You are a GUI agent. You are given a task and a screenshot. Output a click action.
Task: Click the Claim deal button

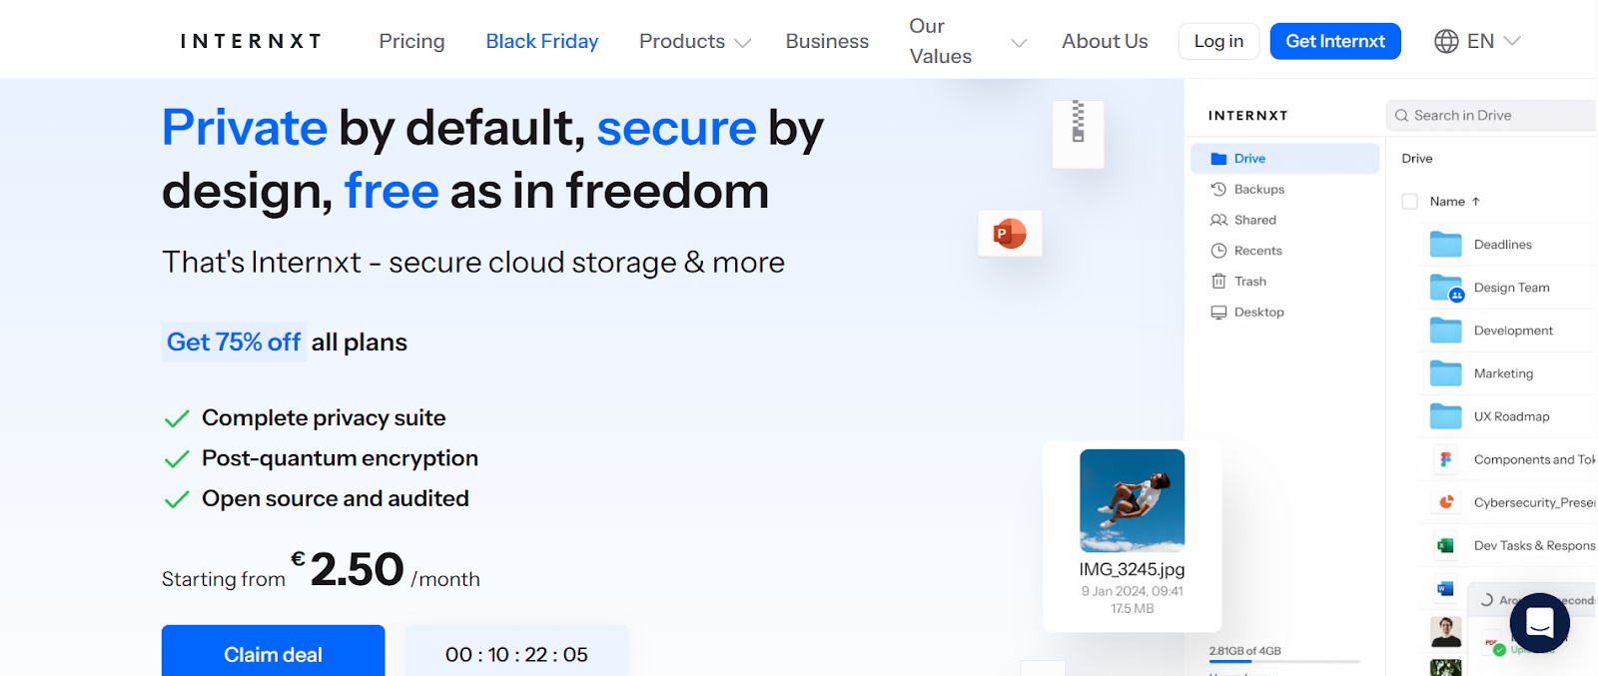(x=272, y=654)
